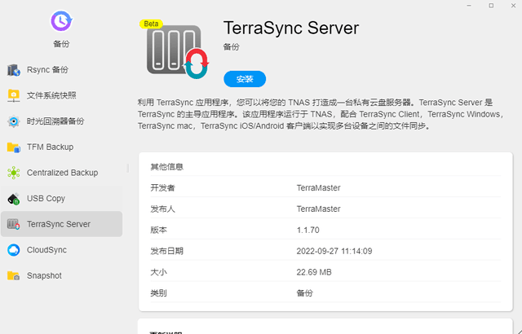
Task: Click the TerraSync Server title text
Action: [x=291, y=28]
